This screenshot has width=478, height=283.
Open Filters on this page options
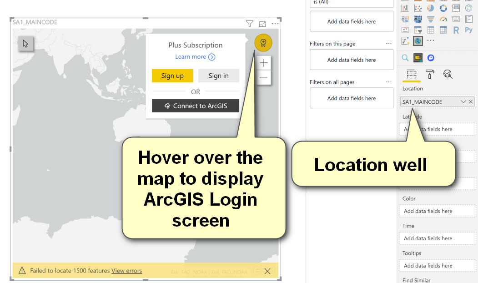(389, 44)
